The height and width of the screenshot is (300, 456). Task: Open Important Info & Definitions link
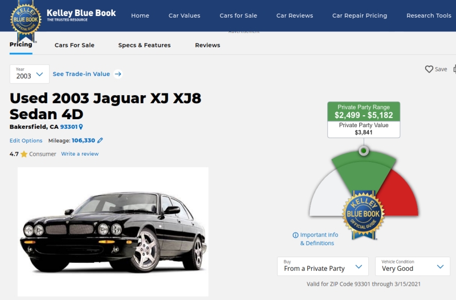point(319,239)
